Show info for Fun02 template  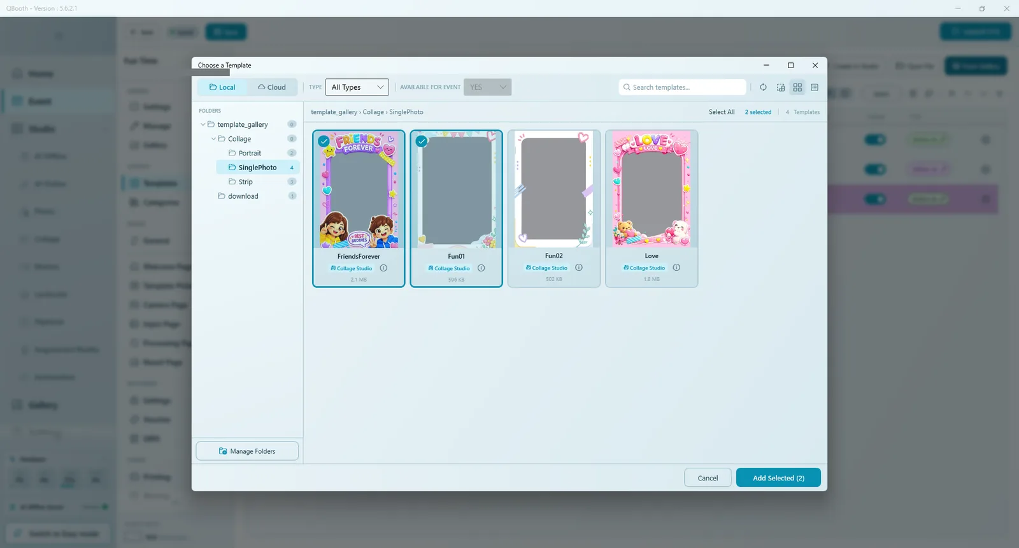(x=579, y=268)
